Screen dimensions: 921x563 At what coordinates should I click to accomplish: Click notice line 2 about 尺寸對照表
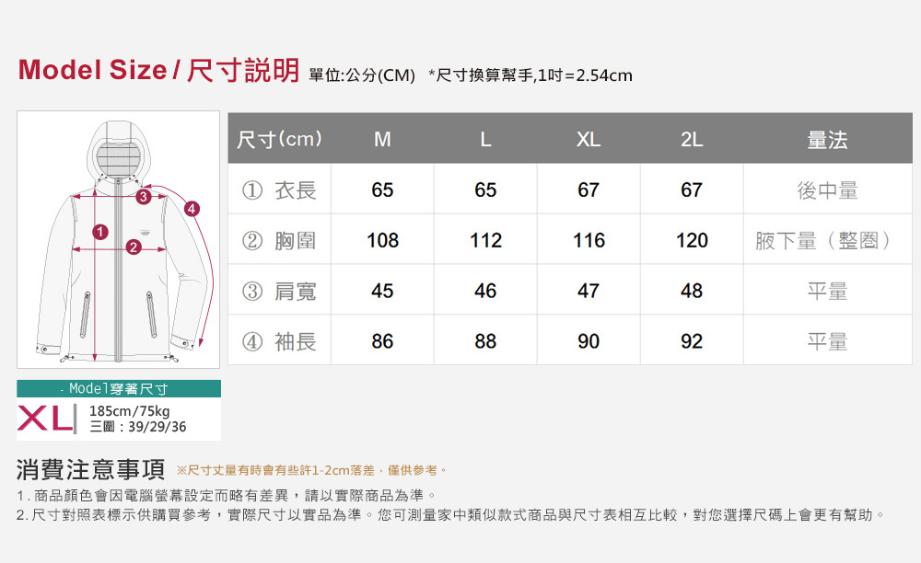click(x=451, y=515)
